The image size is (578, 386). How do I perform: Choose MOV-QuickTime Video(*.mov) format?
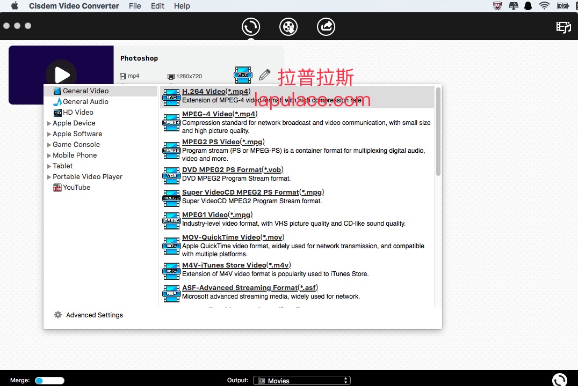pos(297,246)
